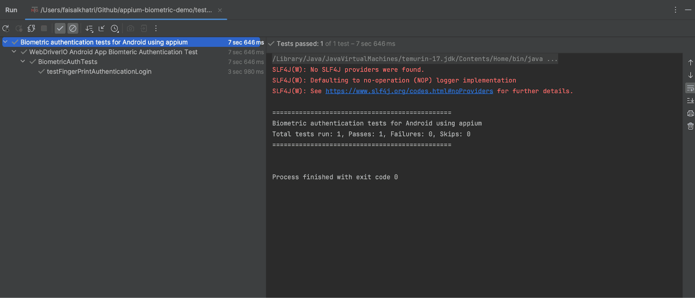Screen dimensions: 695x298
Task: Click the collapse all tree icon
Action: (102, 28)
